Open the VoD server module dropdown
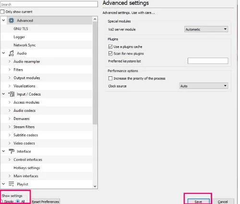 click(206, 29)
